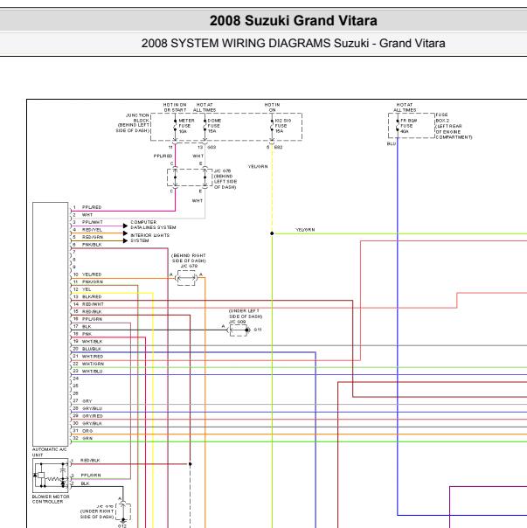Screen dimensions: 527x528
Task: Click A/C unit pin "2 WHT"
Action: click(x=83, y=215)
